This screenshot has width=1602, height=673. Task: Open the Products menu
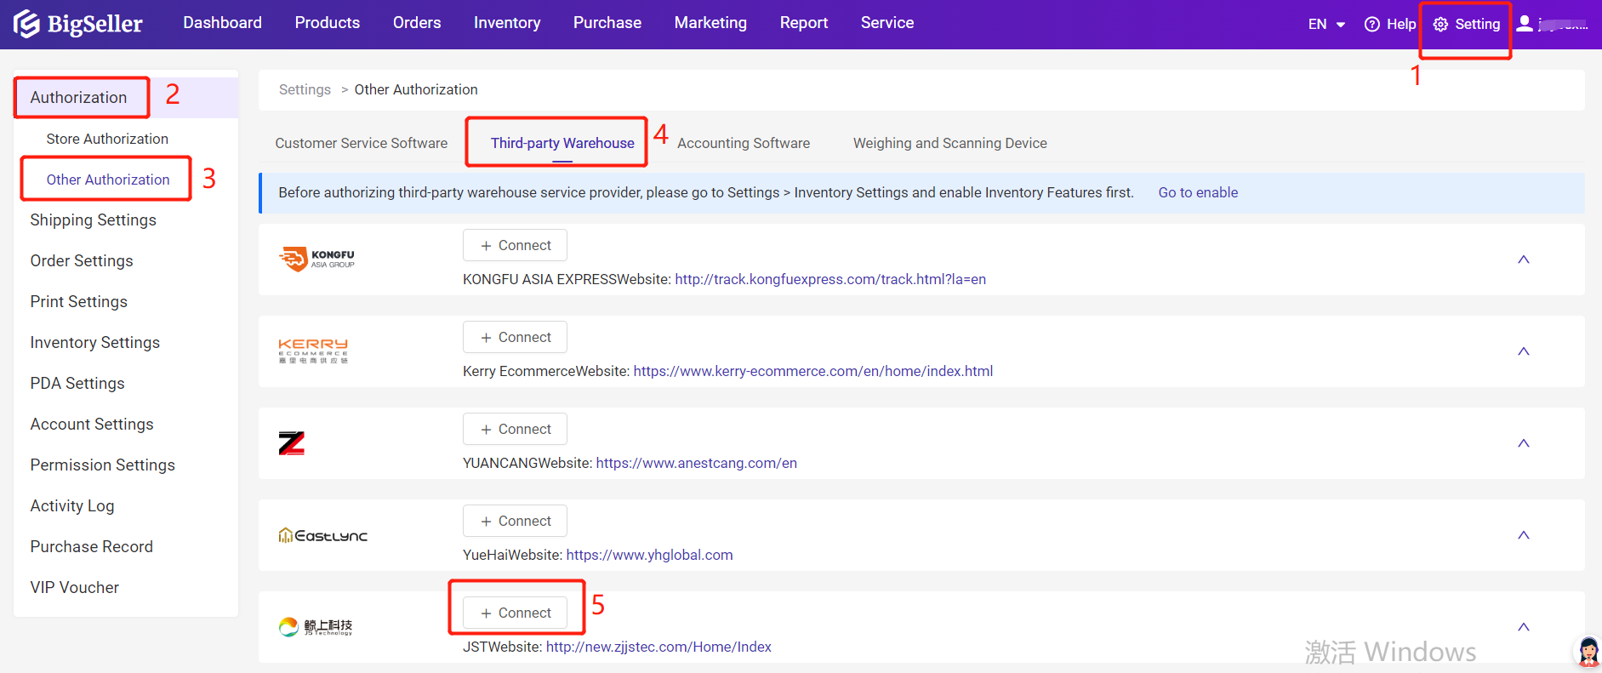click(328, 23)
